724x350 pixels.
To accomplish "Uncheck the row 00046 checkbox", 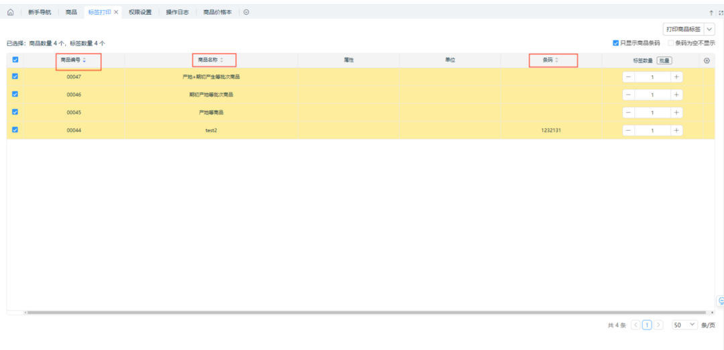I will click(x=15, y=94).
